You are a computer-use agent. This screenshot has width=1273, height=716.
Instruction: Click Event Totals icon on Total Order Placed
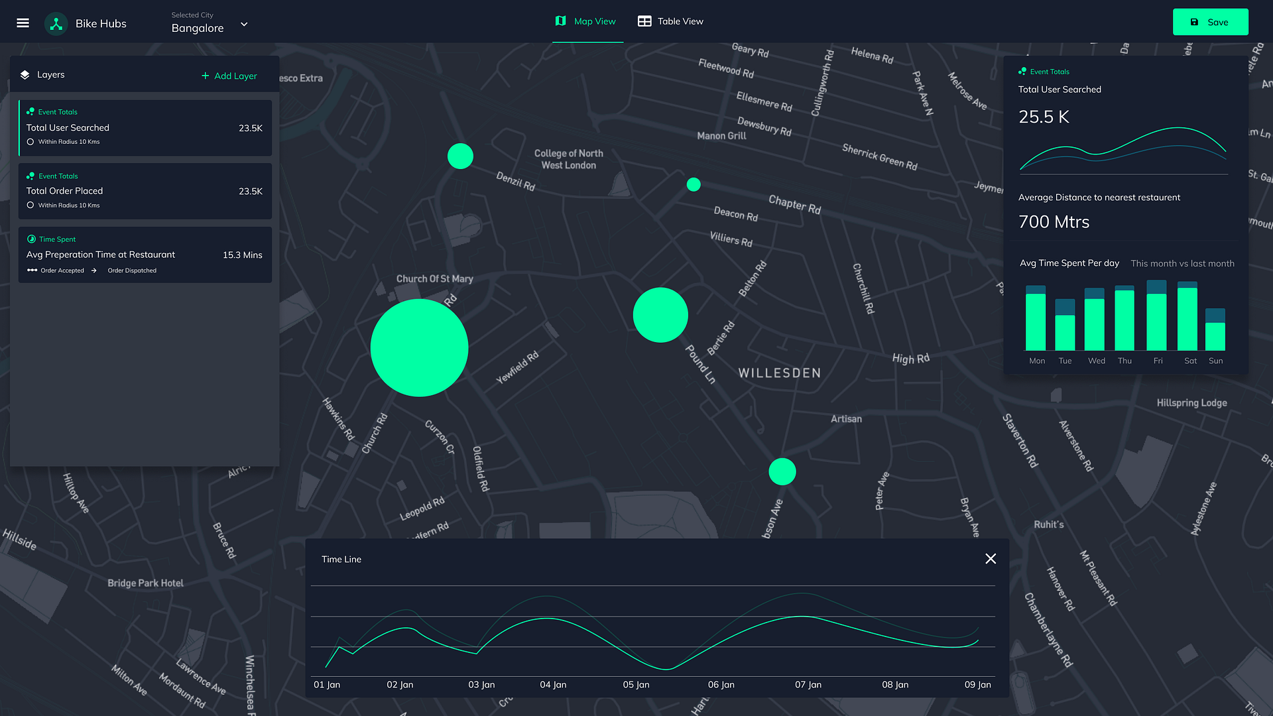[x=30, y=176]
